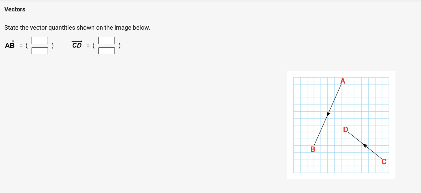Click the center of the grid image

point(341,125)
